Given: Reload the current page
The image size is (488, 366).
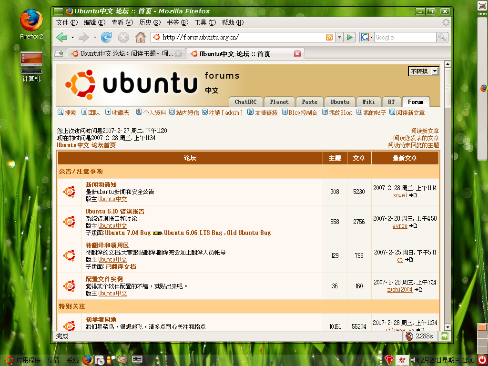Looking at the screenshot, I should [106, 37].
